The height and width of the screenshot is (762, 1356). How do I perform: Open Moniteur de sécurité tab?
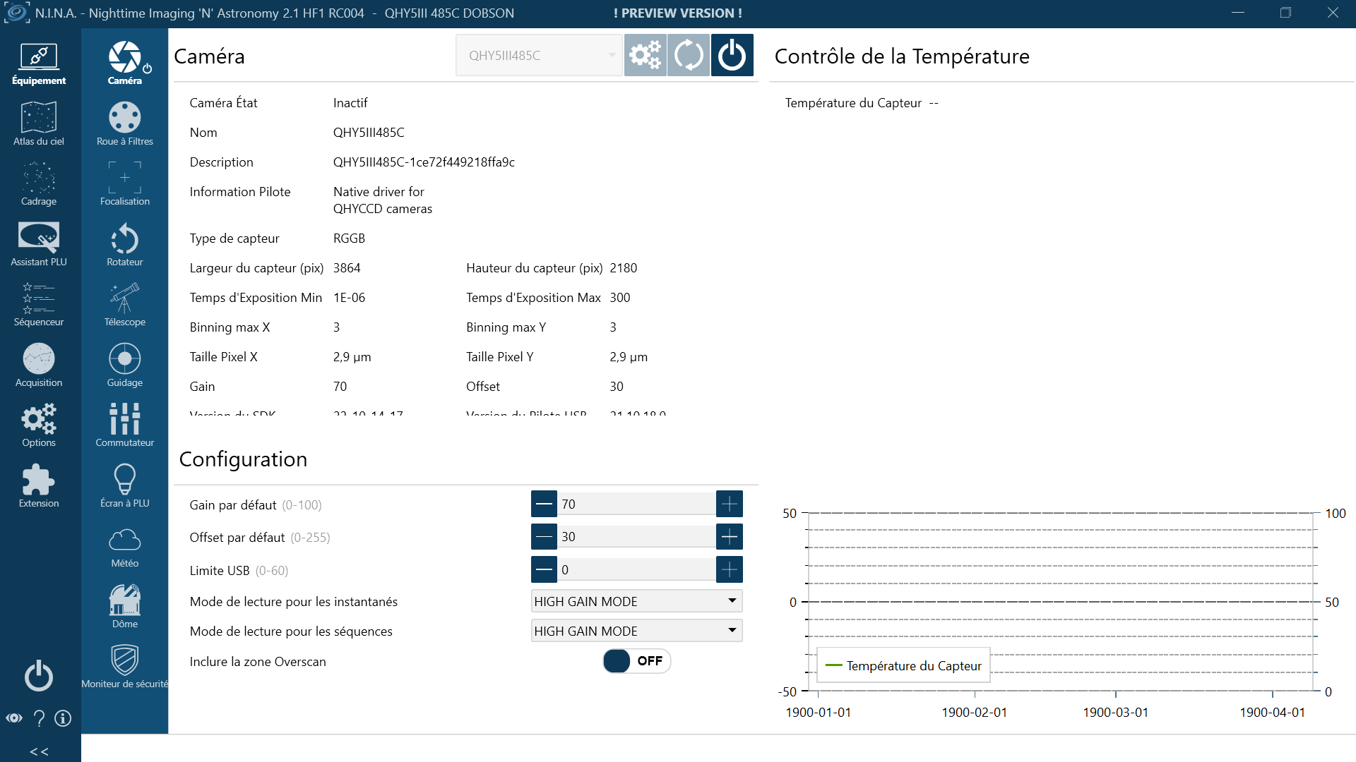tap(125, 667)
